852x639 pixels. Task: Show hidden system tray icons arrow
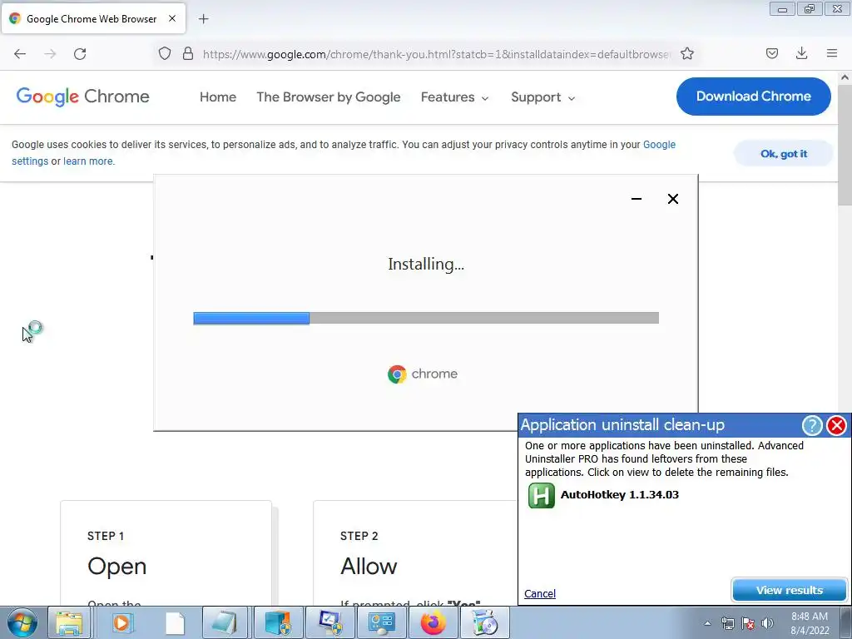707,623
